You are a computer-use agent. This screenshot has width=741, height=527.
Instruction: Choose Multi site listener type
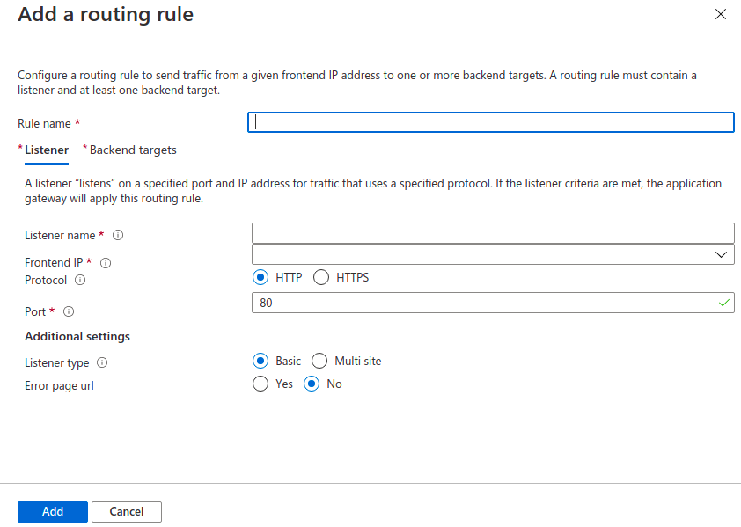click(x=319, y=361)
